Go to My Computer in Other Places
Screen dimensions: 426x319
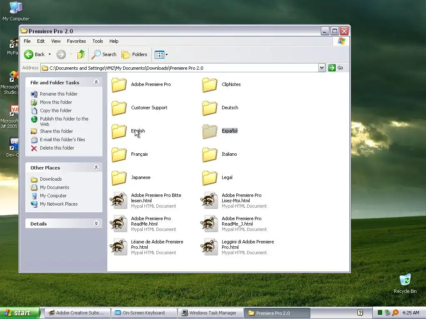pyautogui.click(x=49, y=196)
